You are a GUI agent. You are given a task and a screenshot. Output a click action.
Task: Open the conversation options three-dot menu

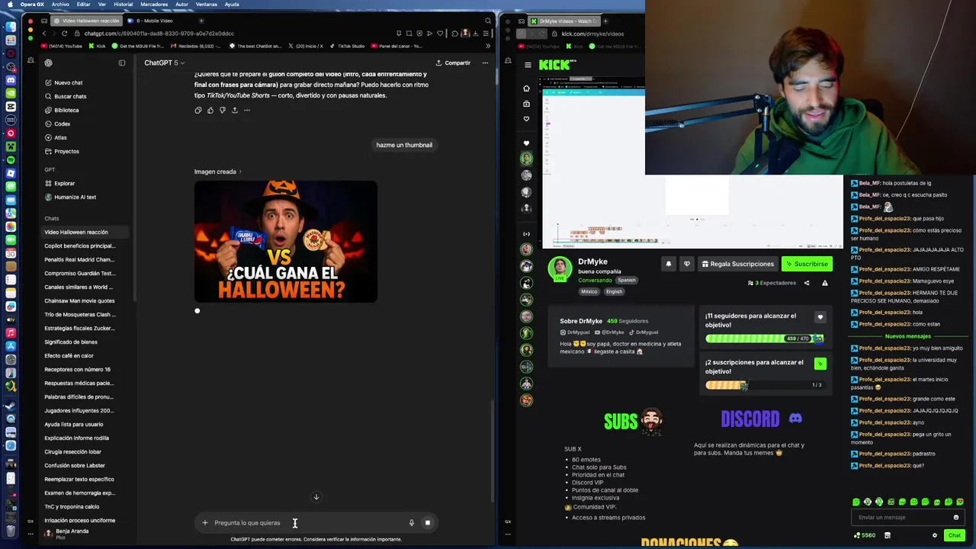point(485,63)
